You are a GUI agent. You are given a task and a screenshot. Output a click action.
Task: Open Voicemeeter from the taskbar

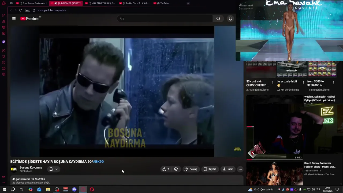(x=66, y=190)
